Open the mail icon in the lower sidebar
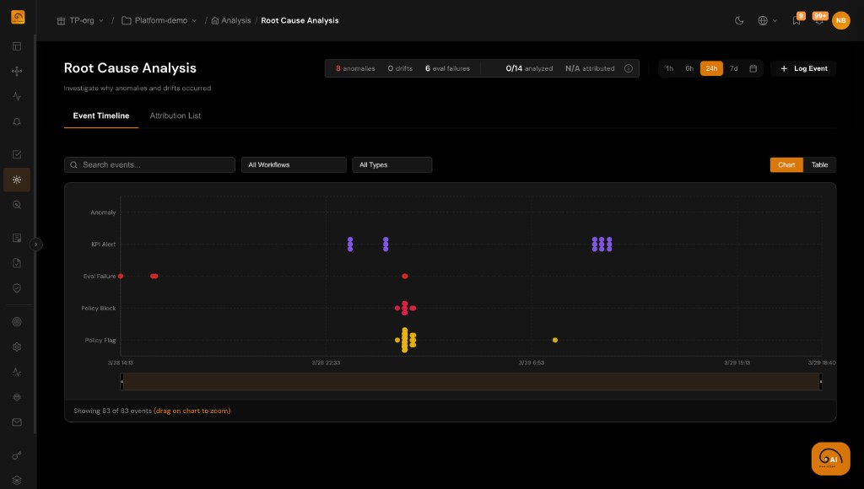This screenshot has width=864, height=489. point(17,422)
